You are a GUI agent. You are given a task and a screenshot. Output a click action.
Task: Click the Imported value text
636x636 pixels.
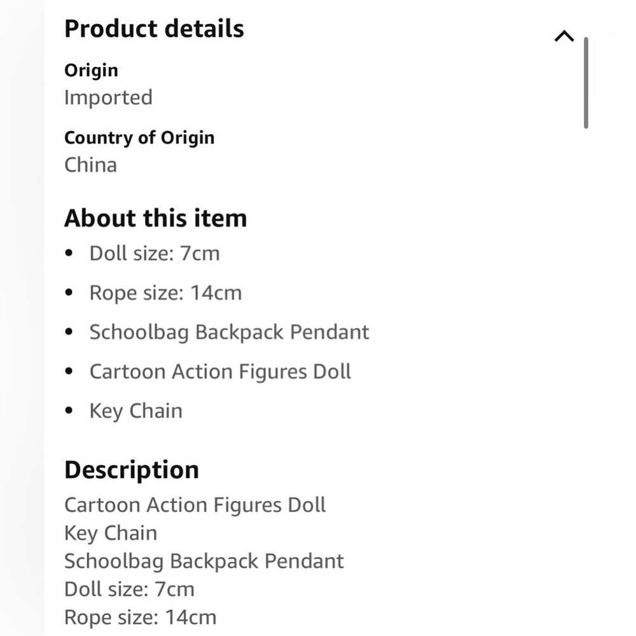(x=108, y=98)
